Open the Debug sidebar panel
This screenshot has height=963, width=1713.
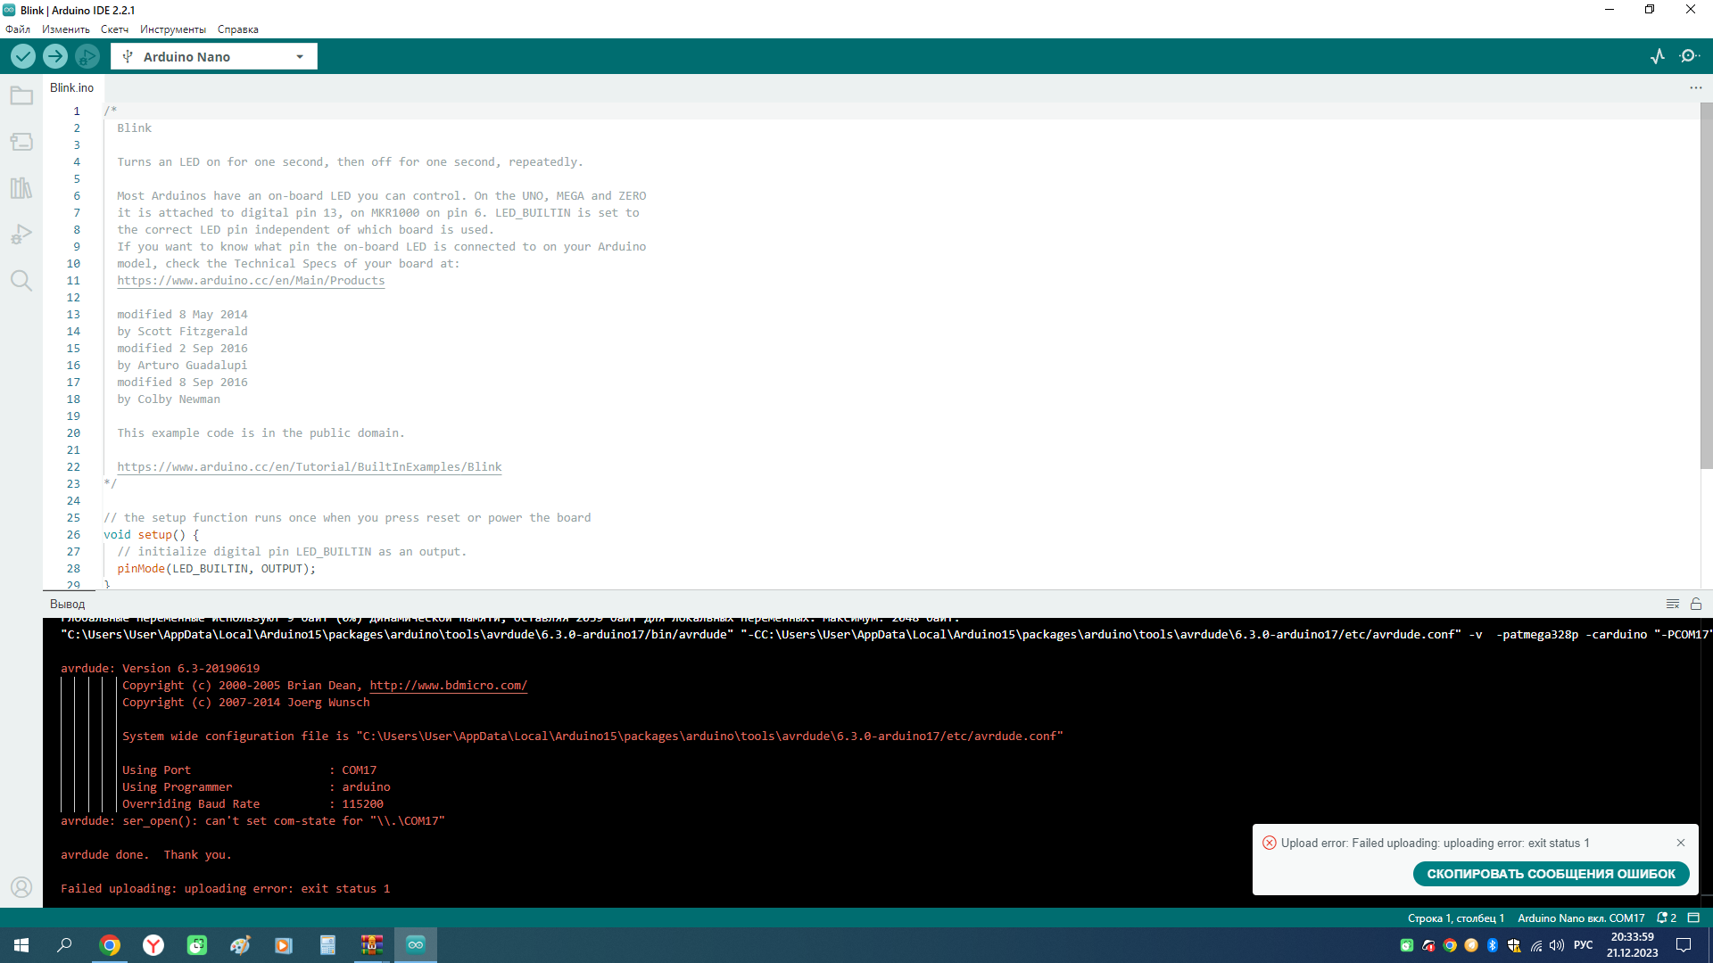[x=21, y=235]
